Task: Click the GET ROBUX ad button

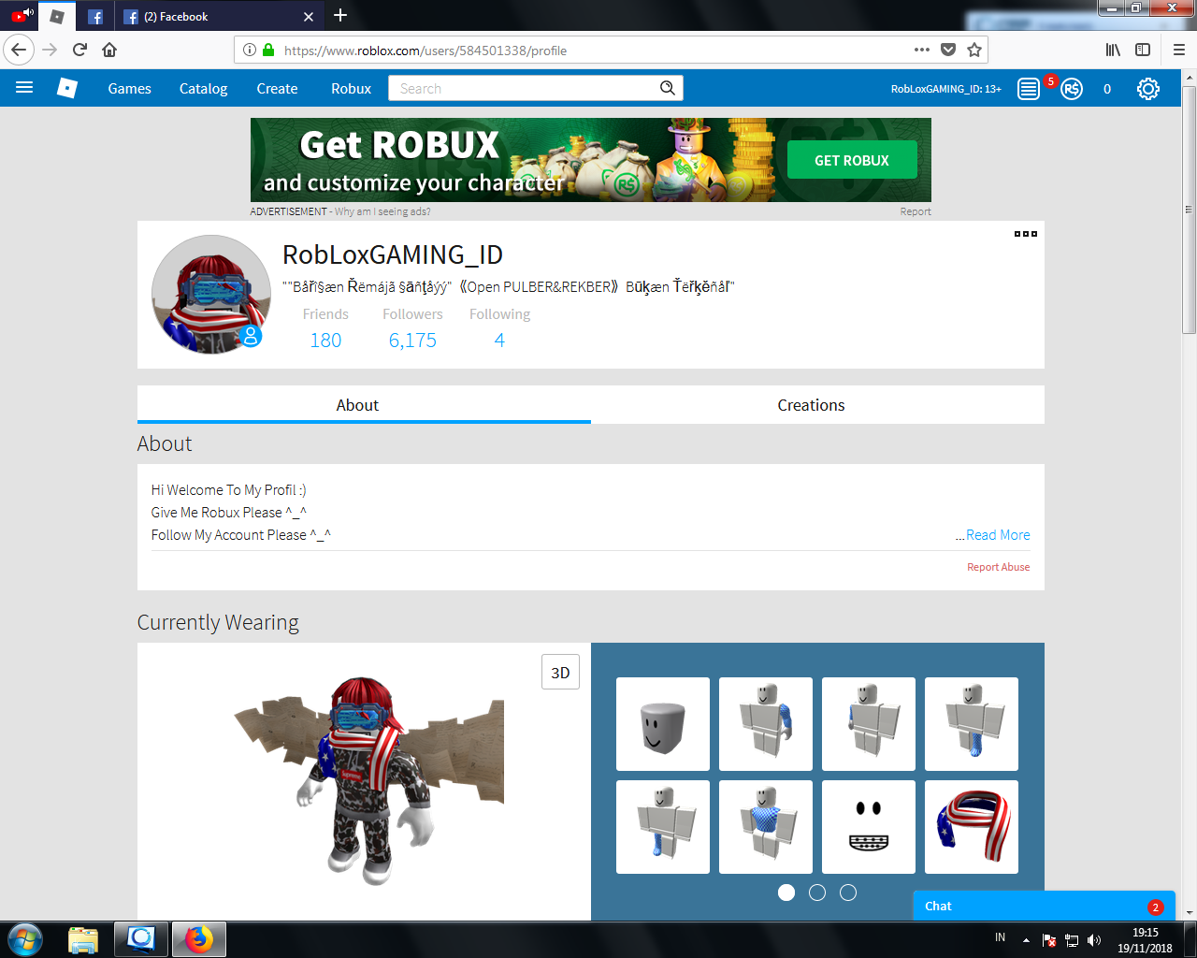Action: click(x=852, y=160)
